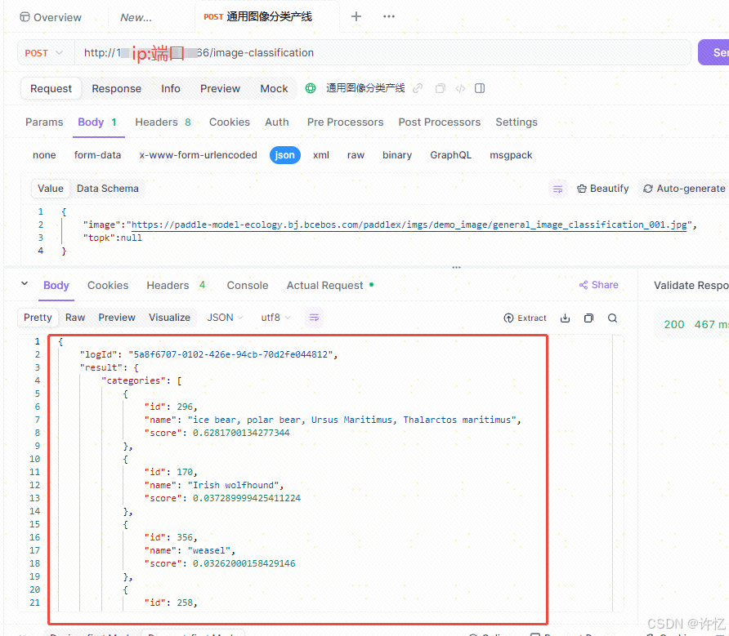Download the response with download icon
Image resolution: width=729 pixels, height=636 pixels.
pos(565,318)
